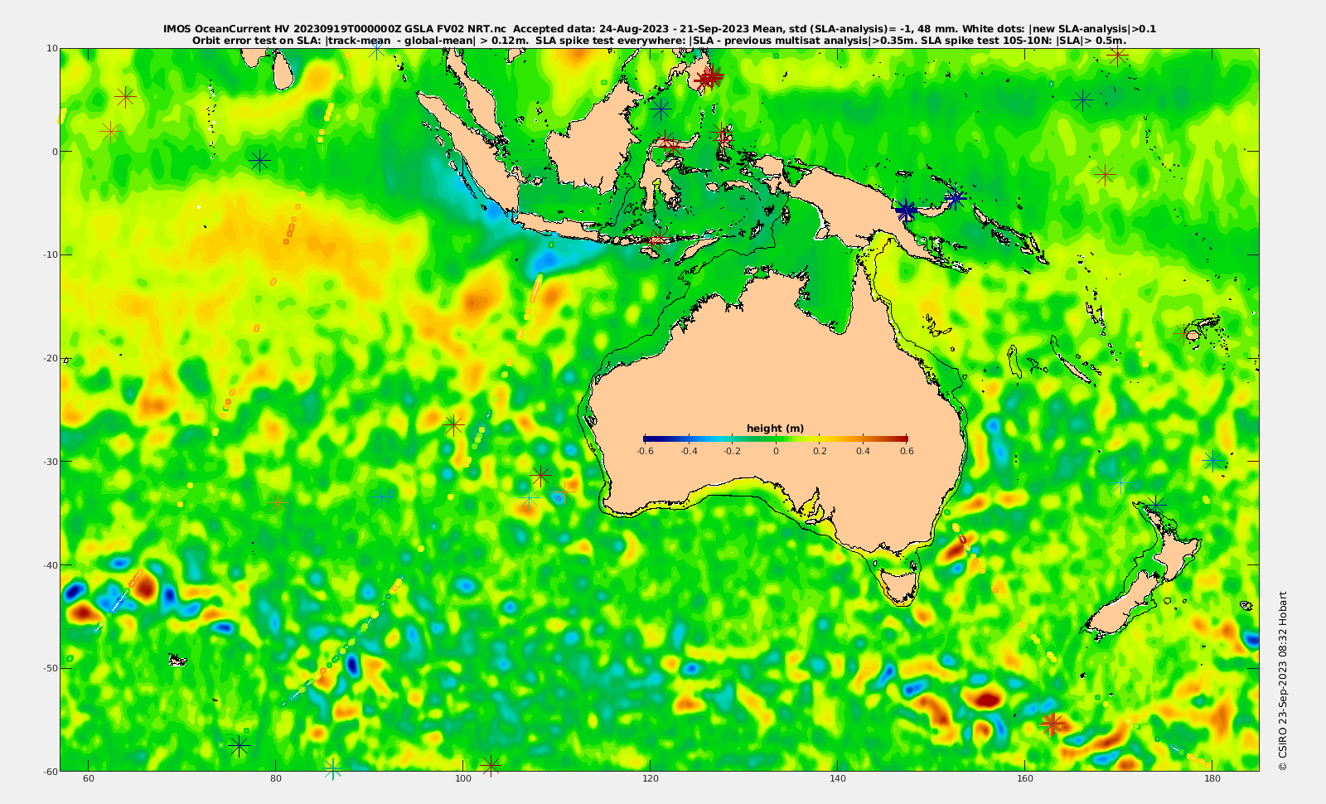Click the '180' longitude tick label
This screenshot has height=804, width=1326.
pyautogui.click(x=1212, y=779)
